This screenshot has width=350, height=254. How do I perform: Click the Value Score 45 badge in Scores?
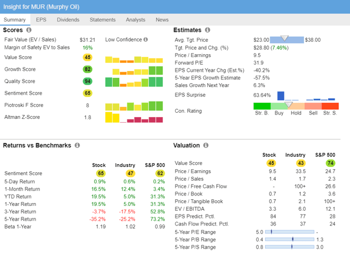pyautogui.click(x=87, y=57)
